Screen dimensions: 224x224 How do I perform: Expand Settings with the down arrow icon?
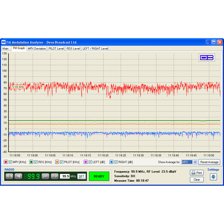click(x=213, y=177)
